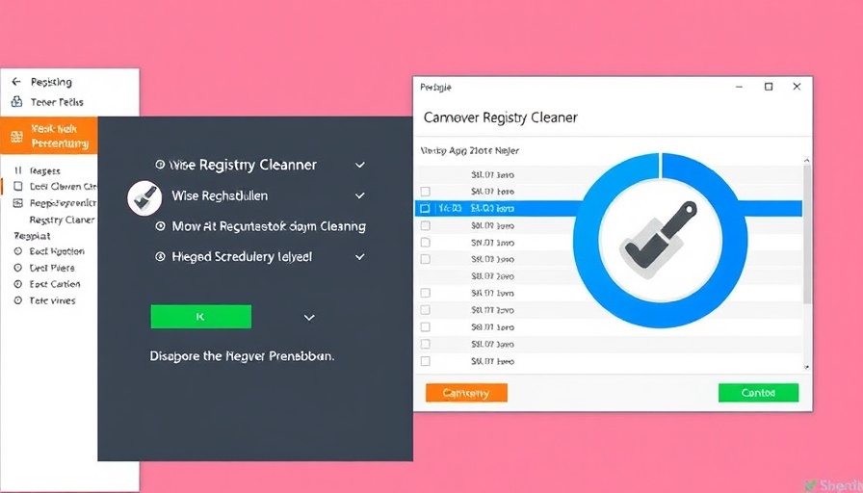Select the orange "Yesk Nelk Percentuiry" tab
Viewport: 863px width, 493px height.
tap(49, 136)
